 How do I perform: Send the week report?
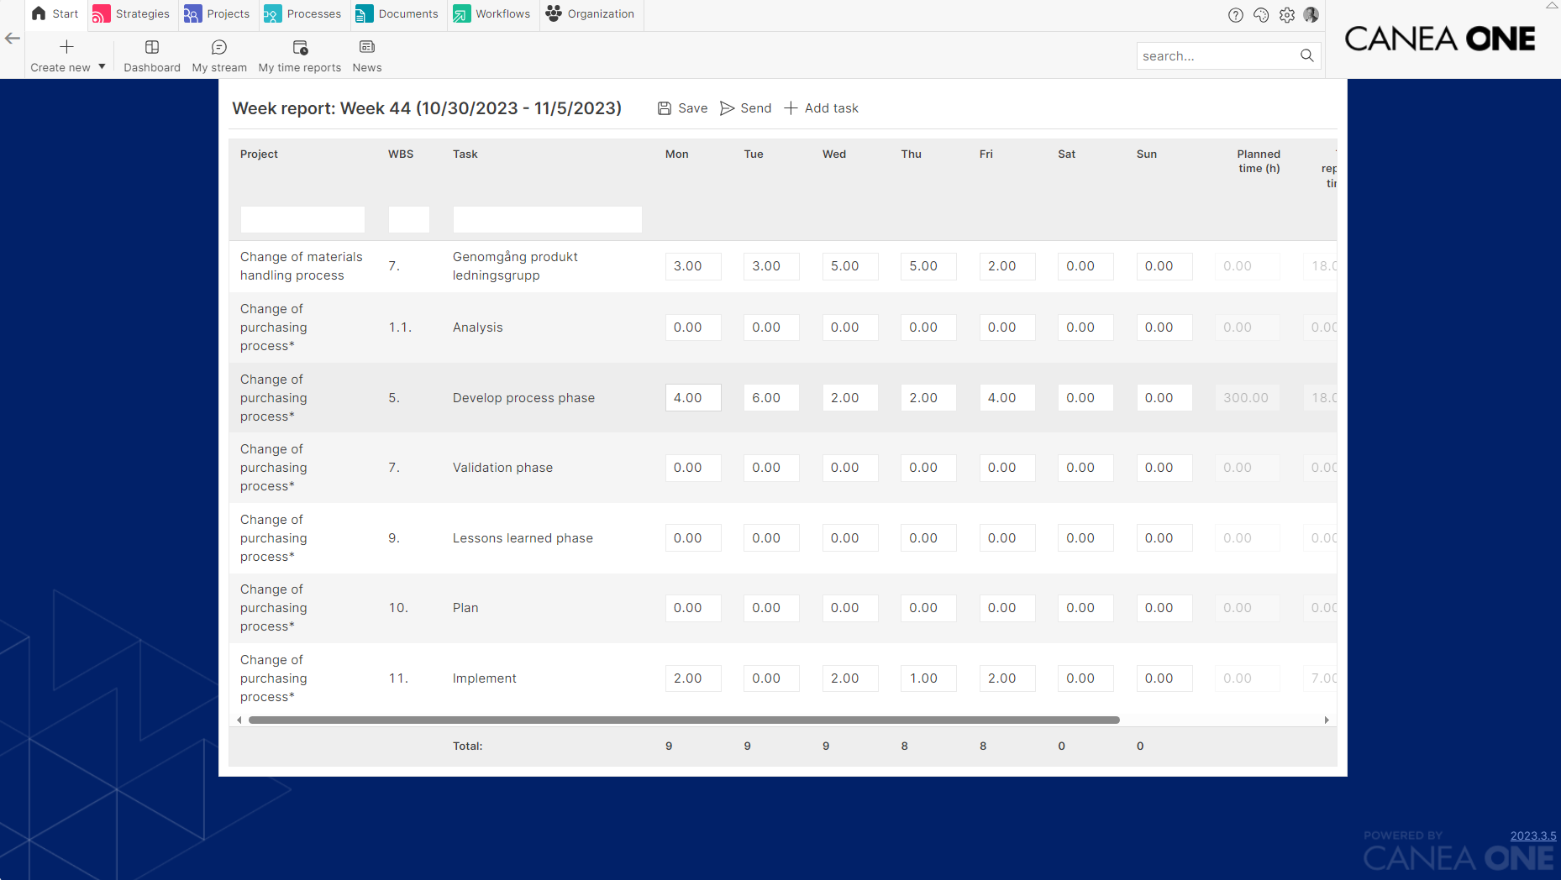click(745, 108)
